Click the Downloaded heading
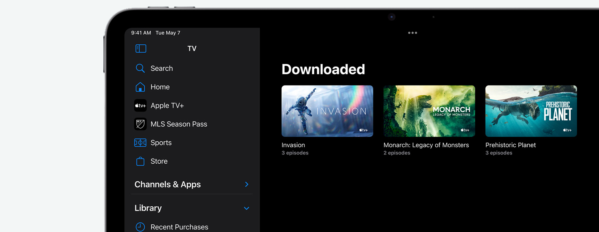599x232 pixels. tap(323, 69)
